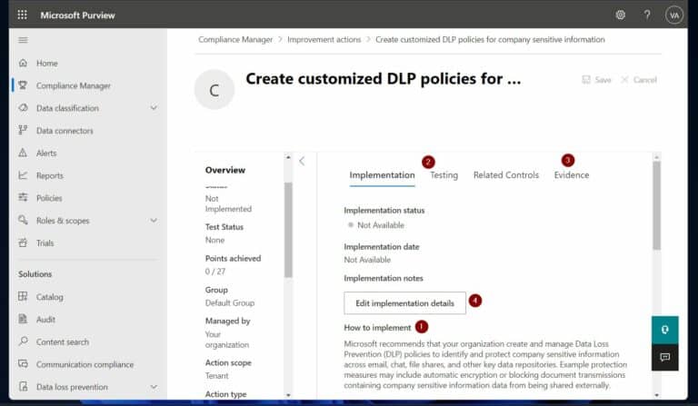This screenshot has width=698, height=406.
Task: Switch to the Testing tab
Action: [x=444, y=175]
